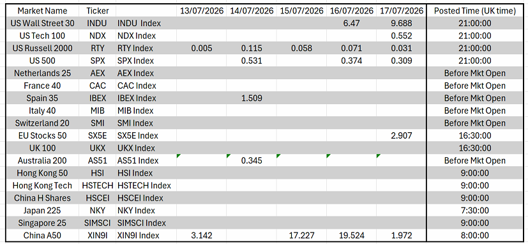Click the 'UKX Index' cell
528x244 pixels.
pos(146,148)
